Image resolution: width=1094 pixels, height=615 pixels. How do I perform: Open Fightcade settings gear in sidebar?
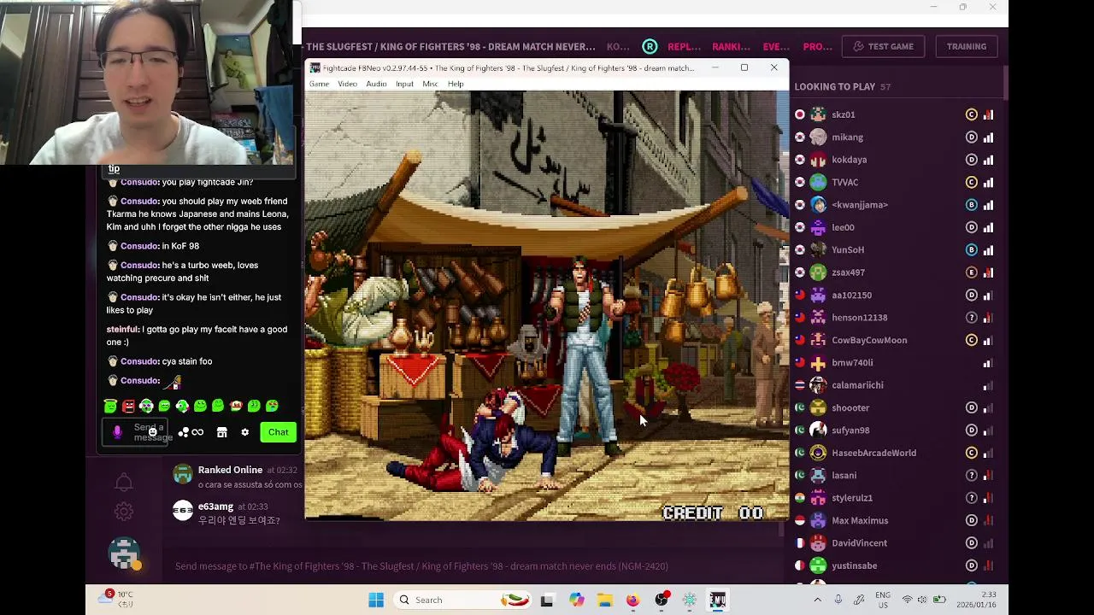[124, 512]
